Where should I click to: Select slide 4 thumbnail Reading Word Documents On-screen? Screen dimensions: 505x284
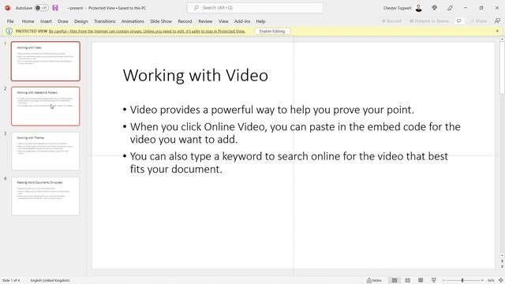[46, 196]
